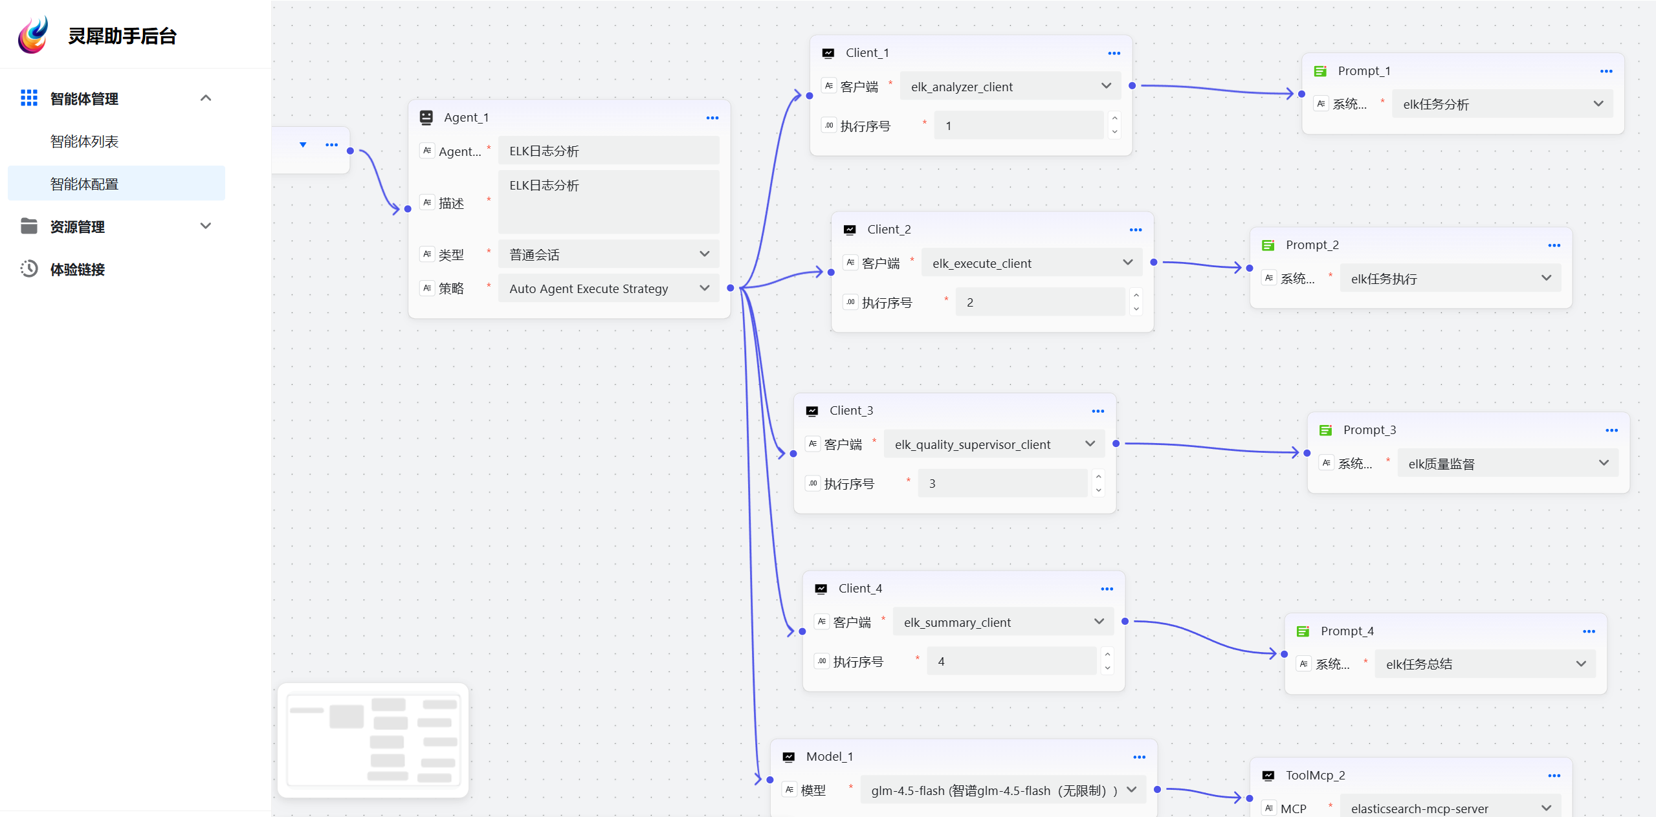Select the 智能体配置 menu item
The height and width of the screenshot is (817, 1656).
pos(84,184)
